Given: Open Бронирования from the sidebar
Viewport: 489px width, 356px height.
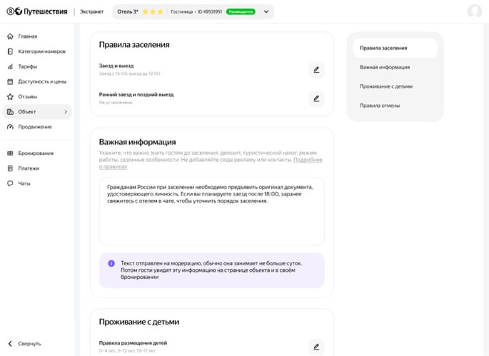Looking at the screenshot, I should click(x=36, y=153).
